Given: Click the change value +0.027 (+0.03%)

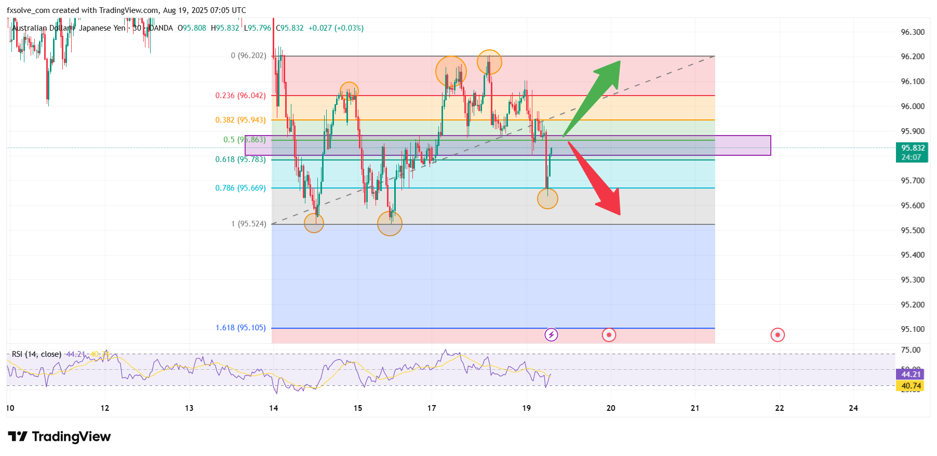Looking at the screenshot, I should pyautogui.click(x=336, y=28).
